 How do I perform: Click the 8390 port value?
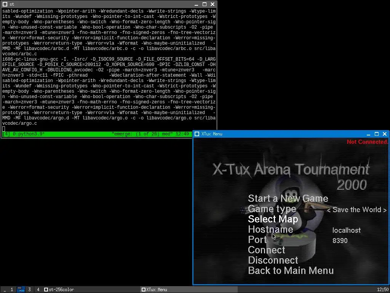click(340, 241)
